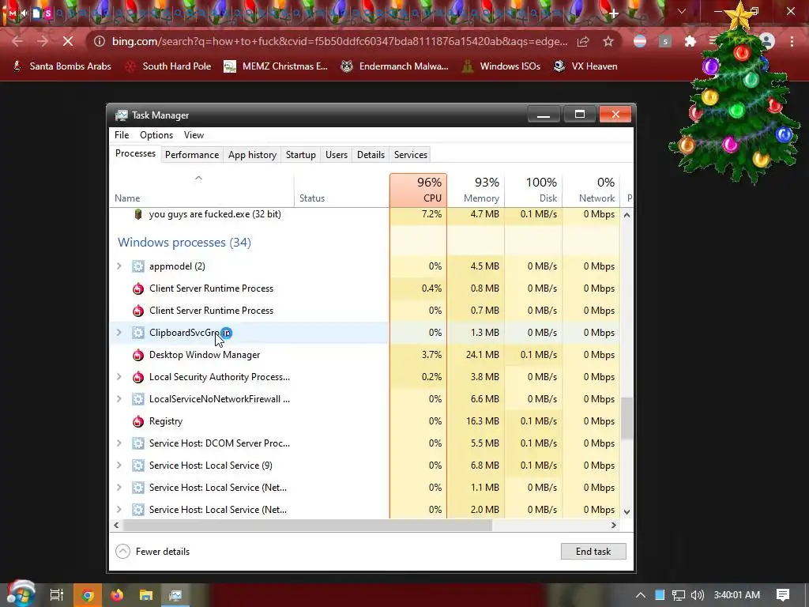Share this page via the share icon
Viewport: 809px width, 607px height.
(583, 41)
